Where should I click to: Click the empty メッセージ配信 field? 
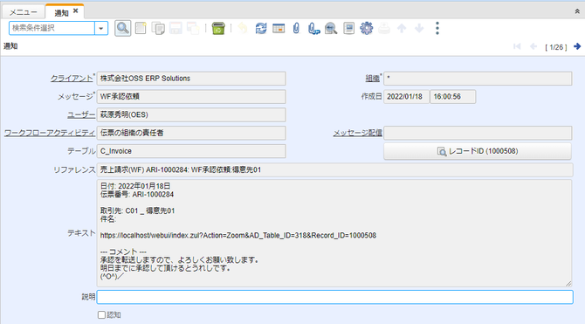click(478, 133)
